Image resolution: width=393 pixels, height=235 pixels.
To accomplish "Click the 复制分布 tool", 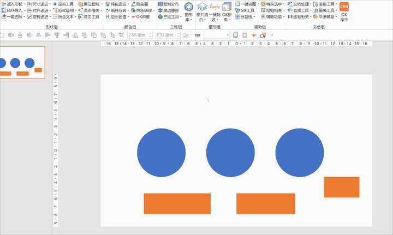I will click(x=169, y=4).
